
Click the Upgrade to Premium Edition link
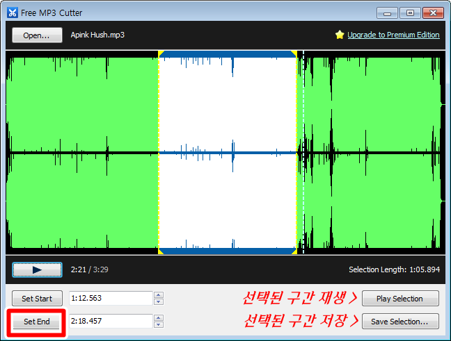393,35
